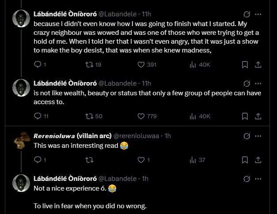Like the tweet with 779 likes
This screenshot has height=214, width=277.
(x=141, y=116)
